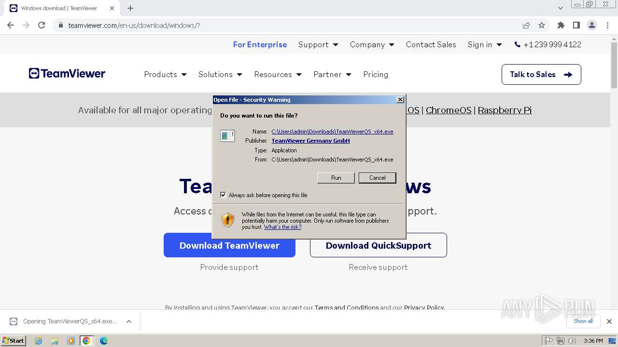Click the Action Center flag tray icon
The height and width of the screenshot is (347, 618).
(x=548, y=341)
